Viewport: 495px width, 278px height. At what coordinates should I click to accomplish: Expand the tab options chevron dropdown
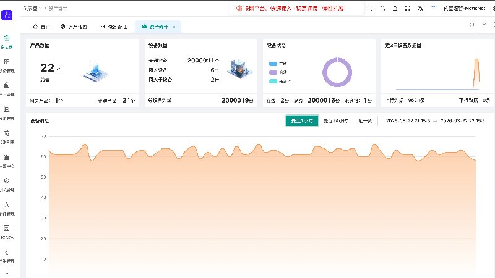484,25
